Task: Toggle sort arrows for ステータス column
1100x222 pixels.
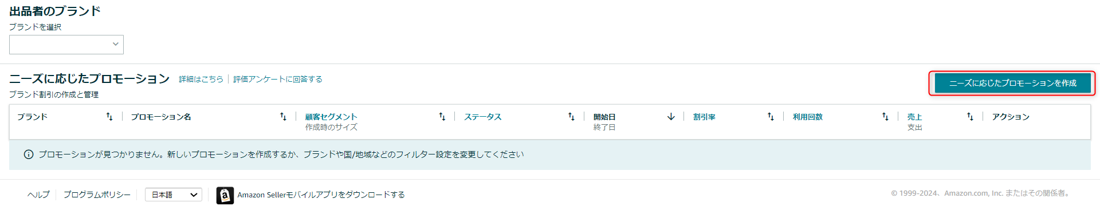Action: pos(571,117)
